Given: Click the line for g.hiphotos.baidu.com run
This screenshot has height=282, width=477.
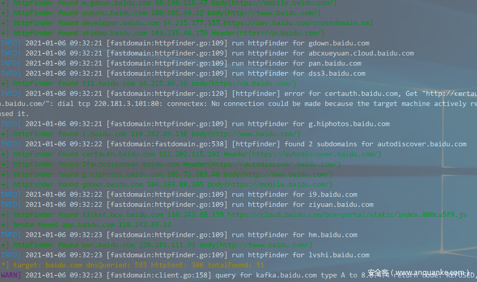Looking at the screenshot, I should [195, 124].
